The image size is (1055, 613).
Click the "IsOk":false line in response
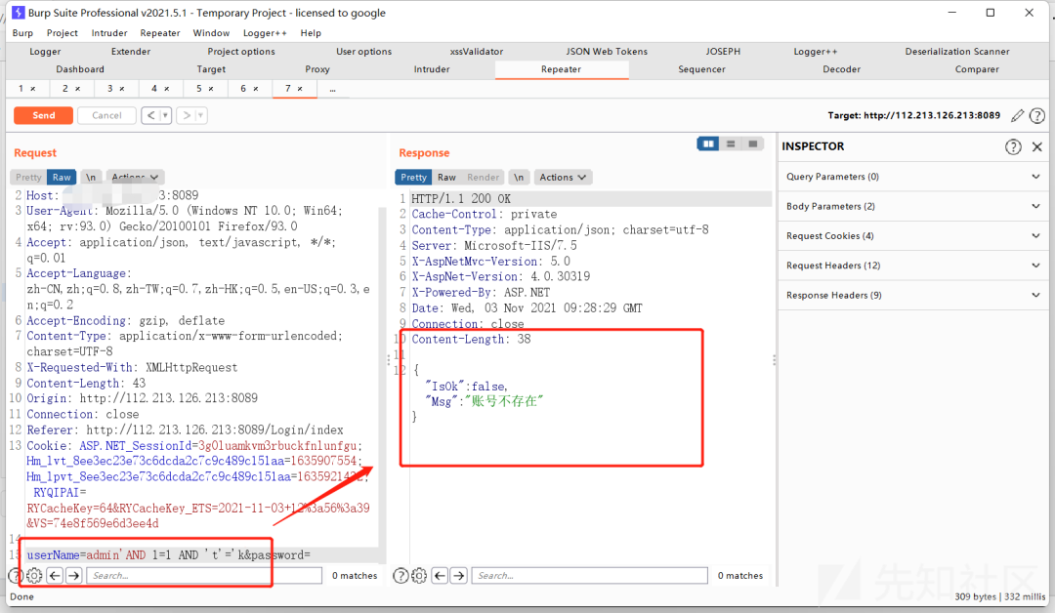click(466, 386)
